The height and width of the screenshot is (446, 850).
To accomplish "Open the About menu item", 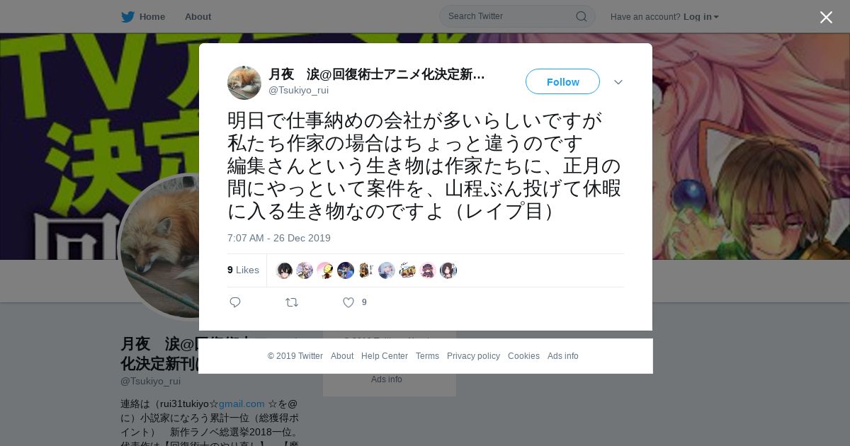I will tap(198, 16).
